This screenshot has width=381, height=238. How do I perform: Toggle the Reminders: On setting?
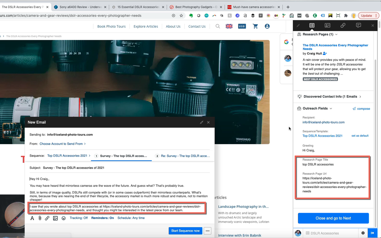(102, 218)
